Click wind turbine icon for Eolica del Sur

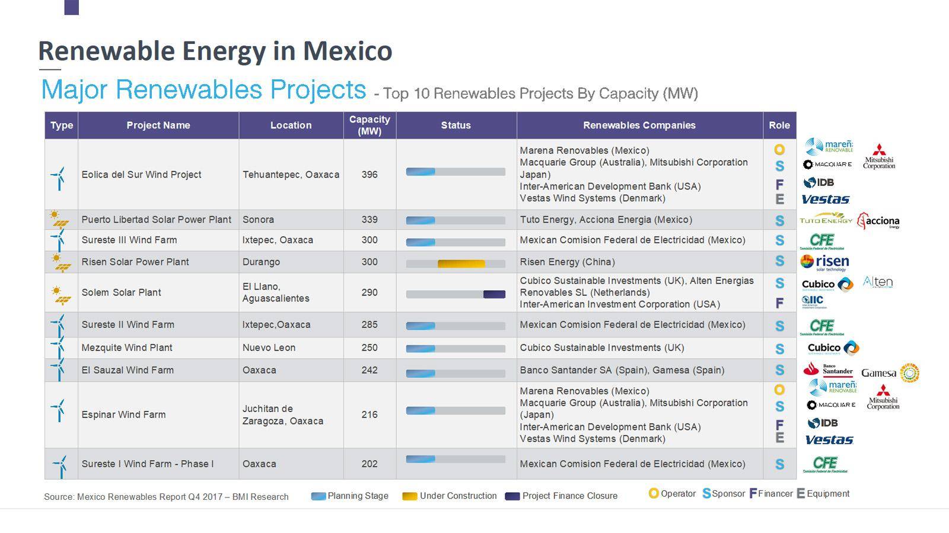59,176
